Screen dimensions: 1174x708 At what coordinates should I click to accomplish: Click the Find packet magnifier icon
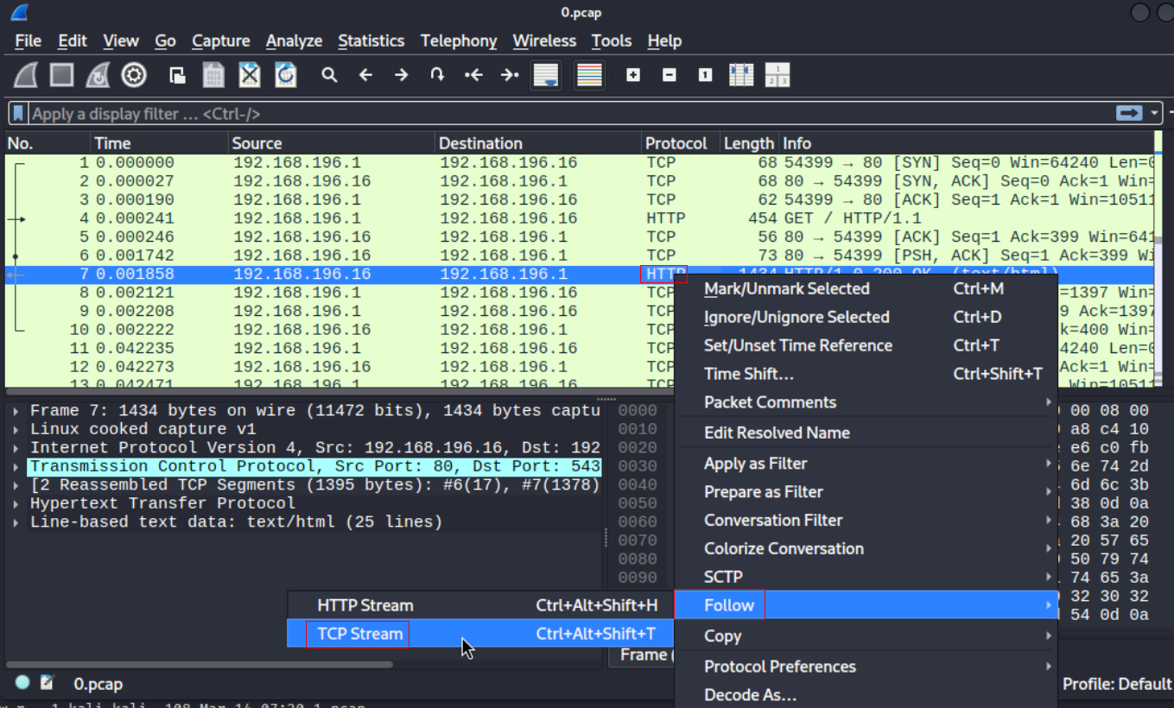click(329, 76)
